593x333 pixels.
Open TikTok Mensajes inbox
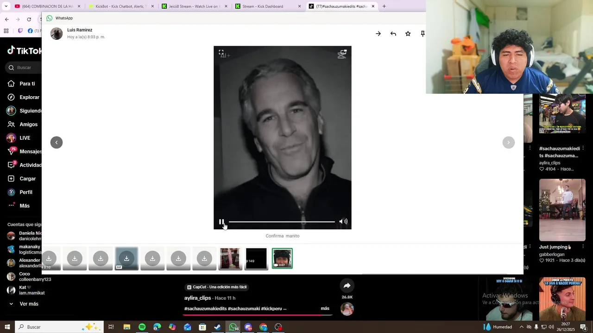click(x=24, y=151)
